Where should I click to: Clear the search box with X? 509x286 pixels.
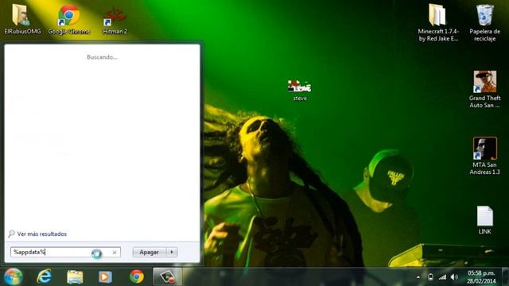click(x=115, y=253)
